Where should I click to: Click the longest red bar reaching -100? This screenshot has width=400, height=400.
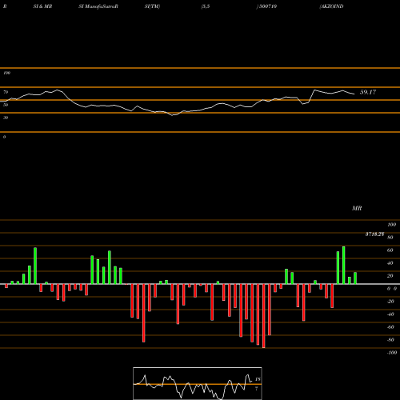point(264,316)
